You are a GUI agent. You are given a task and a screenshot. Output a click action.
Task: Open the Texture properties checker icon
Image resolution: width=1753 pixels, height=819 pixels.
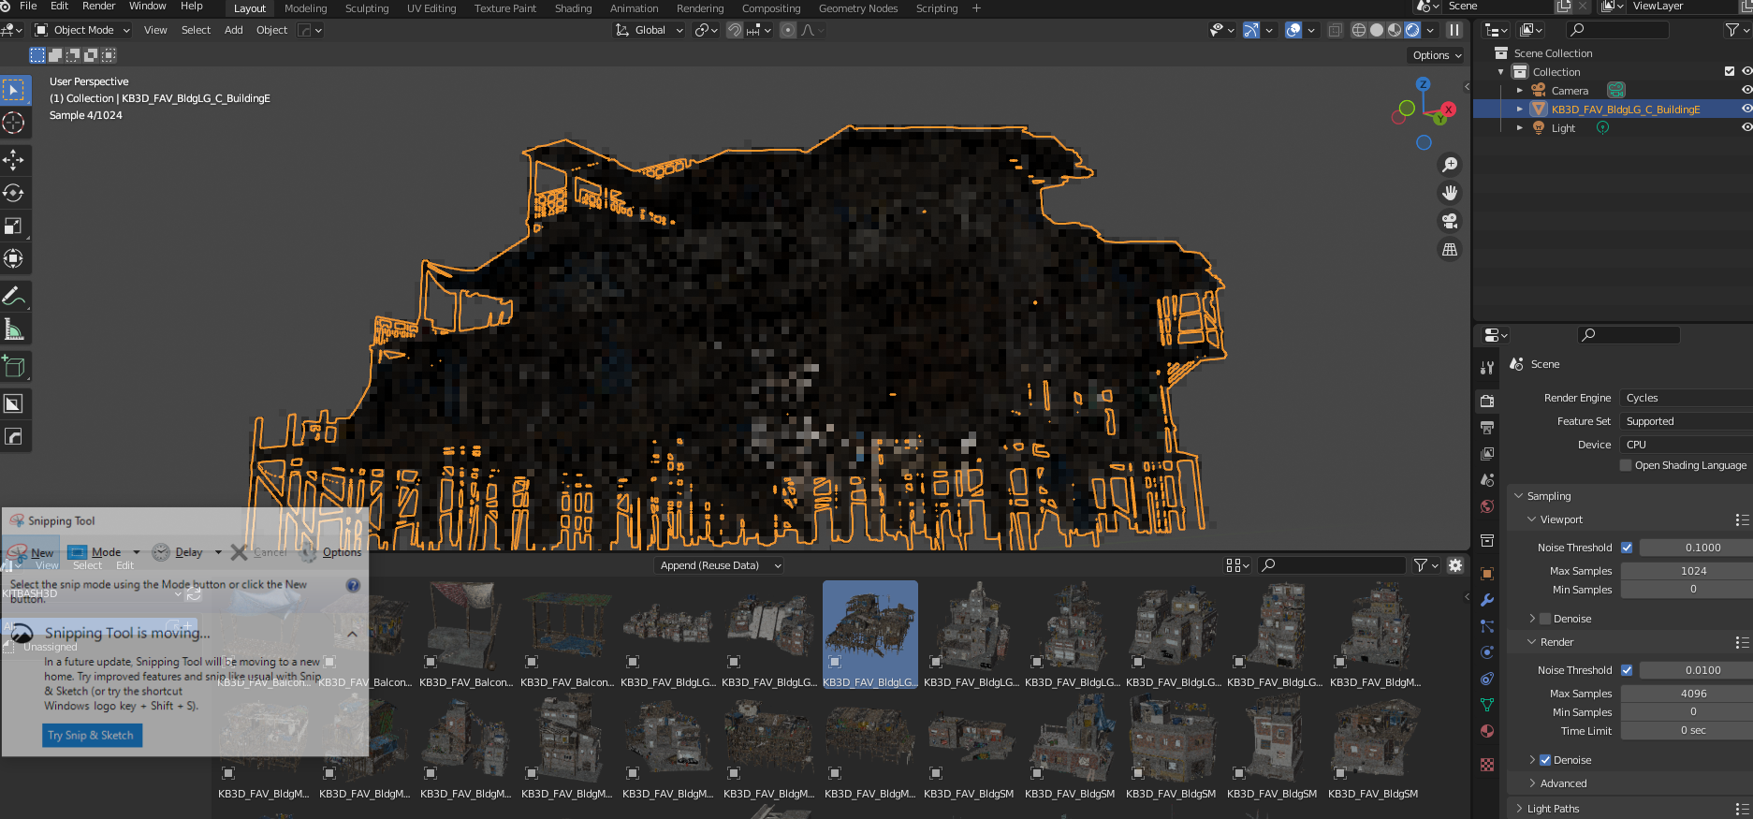(x=1487, y=765)
